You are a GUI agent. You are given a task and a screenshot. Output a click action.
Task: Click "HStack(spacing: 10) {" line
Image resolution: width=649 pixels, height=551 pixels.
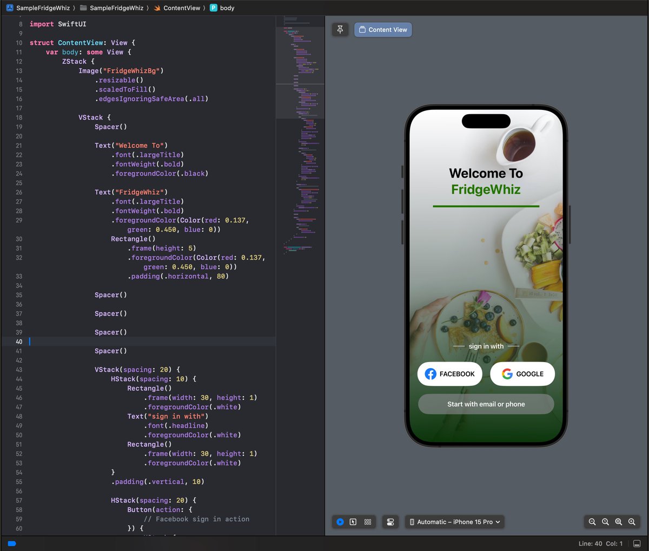point(154,379)
